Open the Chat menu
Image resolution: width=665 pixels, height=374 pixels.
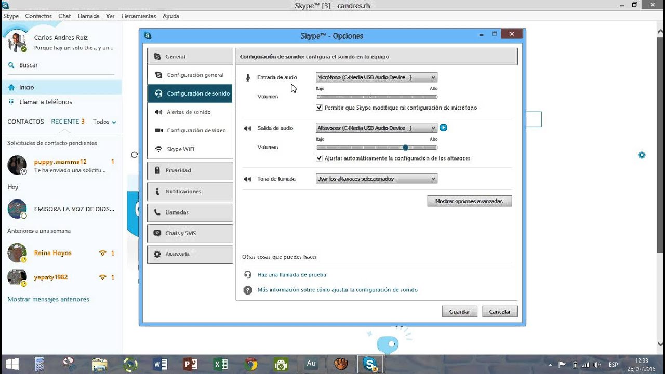click(64, 16)
